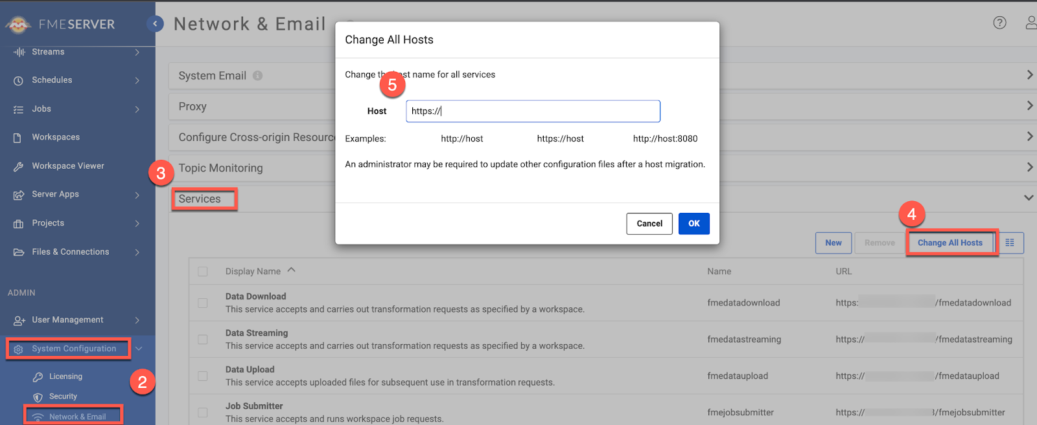Click the New service button
1037x425 pixels.
coord(833,243)
